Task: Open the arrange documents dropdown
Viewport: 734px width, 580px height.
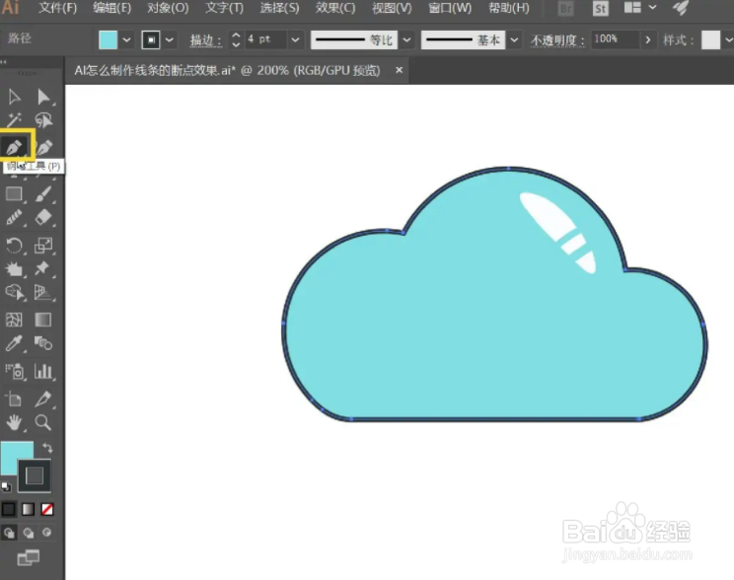Action: 652,8
